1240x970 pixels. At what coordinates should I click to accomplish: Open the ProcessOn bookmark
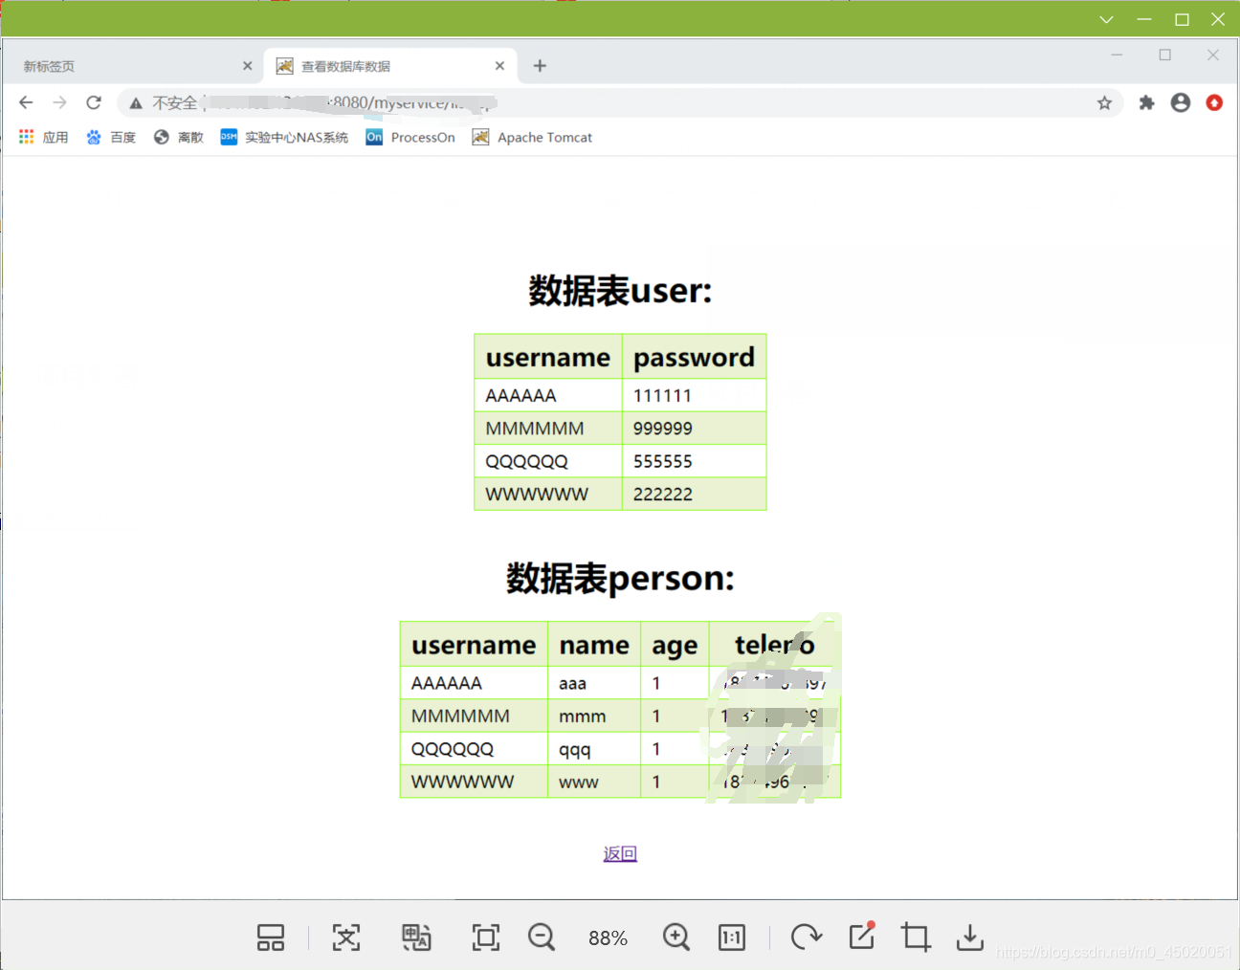click(x=410, y=137)
